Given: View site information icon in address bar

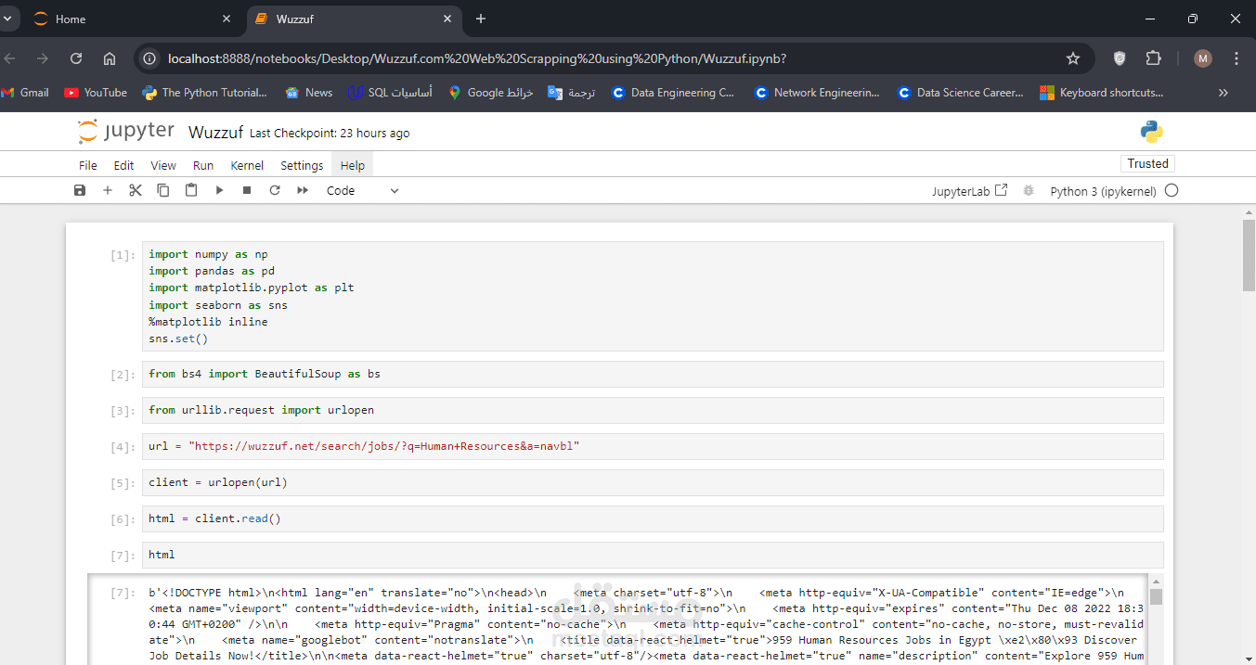Looking at the screenshot, I should click(149, 58).
